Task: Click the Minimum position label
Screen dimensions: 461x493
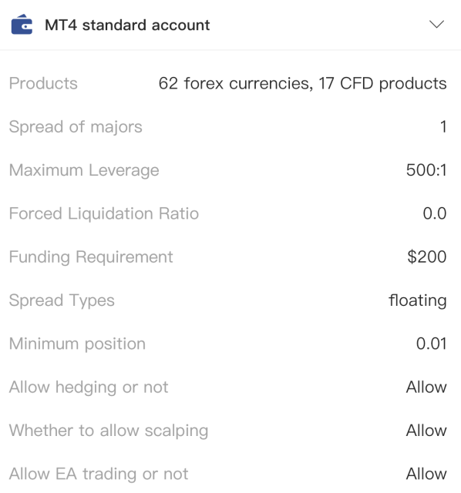Action: click(77, 344)
